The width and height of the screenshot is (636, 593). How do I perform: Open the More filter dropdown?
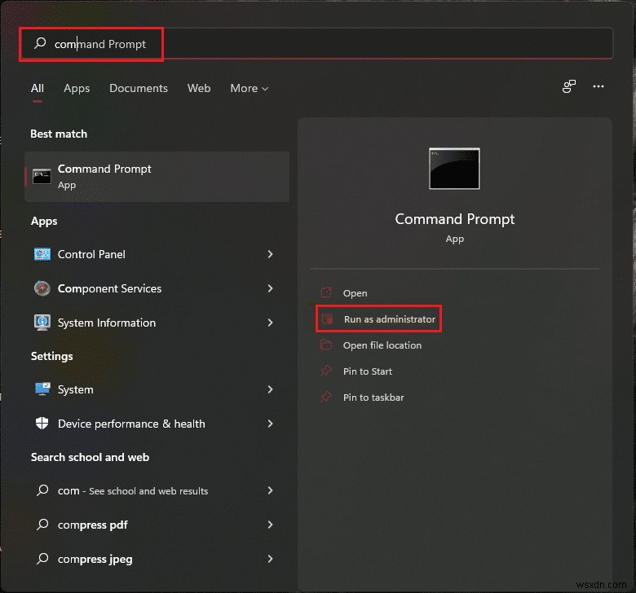pos(249,88)
